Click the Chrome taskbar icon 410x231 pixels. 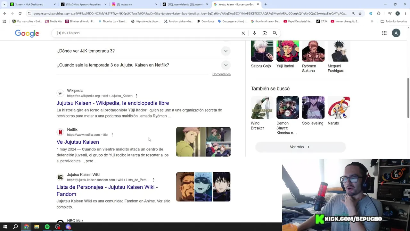26,227
